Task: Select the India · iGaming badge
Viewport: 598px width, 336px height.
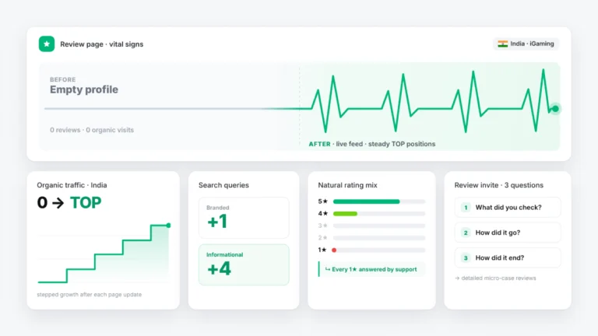Action: pos(526,44)
